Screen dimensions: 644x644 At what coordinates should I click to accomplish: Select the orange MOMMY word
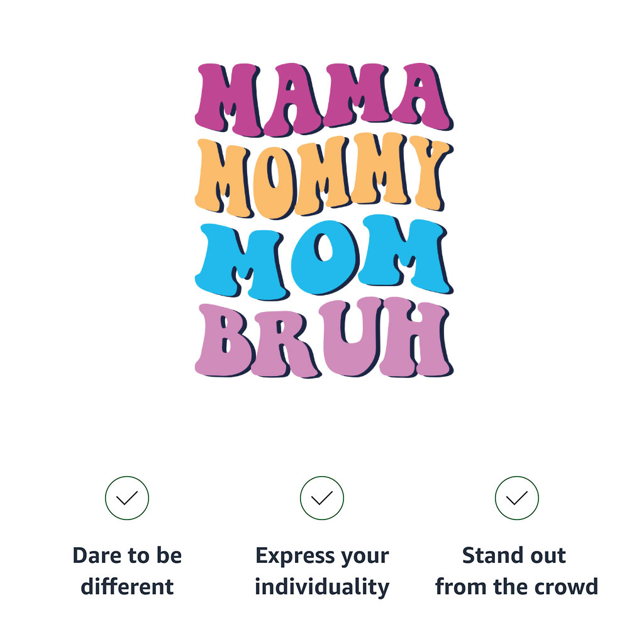[324, 176]
